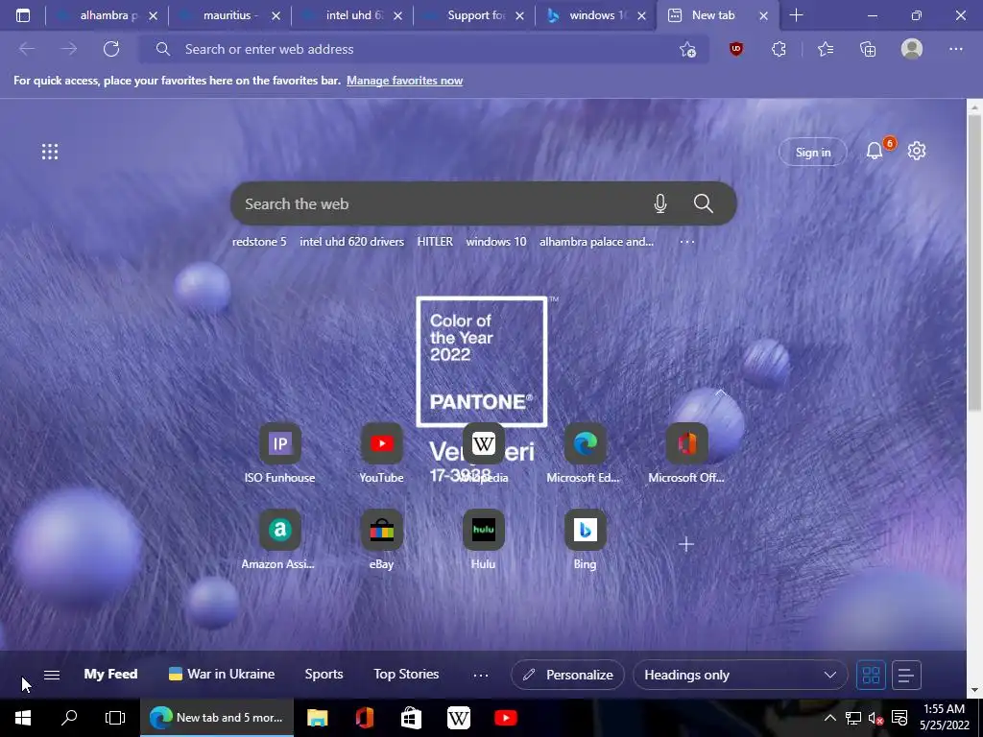Viewport: 983px width, 737px height.
Task: Switch to the alhambra tab
Action: point(107,15)
